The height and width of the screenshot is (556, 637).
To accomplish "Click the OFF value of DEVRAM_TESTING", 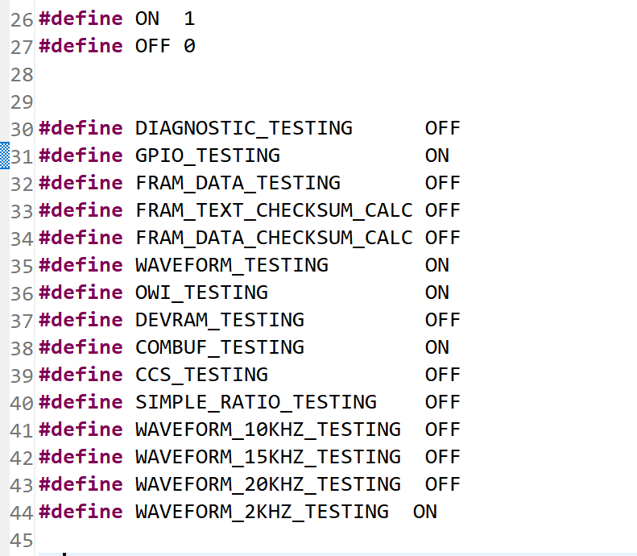I will click(443, 320).
